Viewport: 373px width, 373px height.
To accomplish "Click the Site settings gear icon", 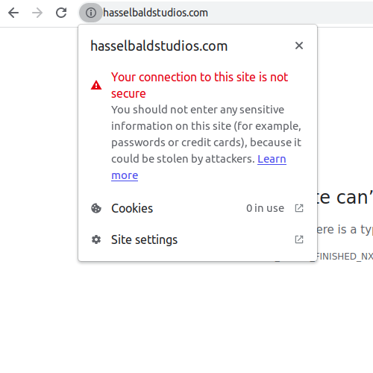I will pyautogui.click(x=96, y=239).
